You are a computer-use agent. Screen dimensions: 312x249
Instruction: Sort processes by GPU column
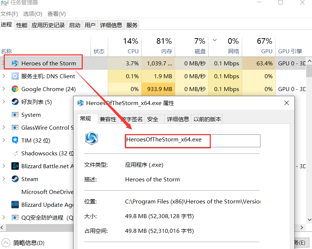pyautogui.click(x=259, y=47)
